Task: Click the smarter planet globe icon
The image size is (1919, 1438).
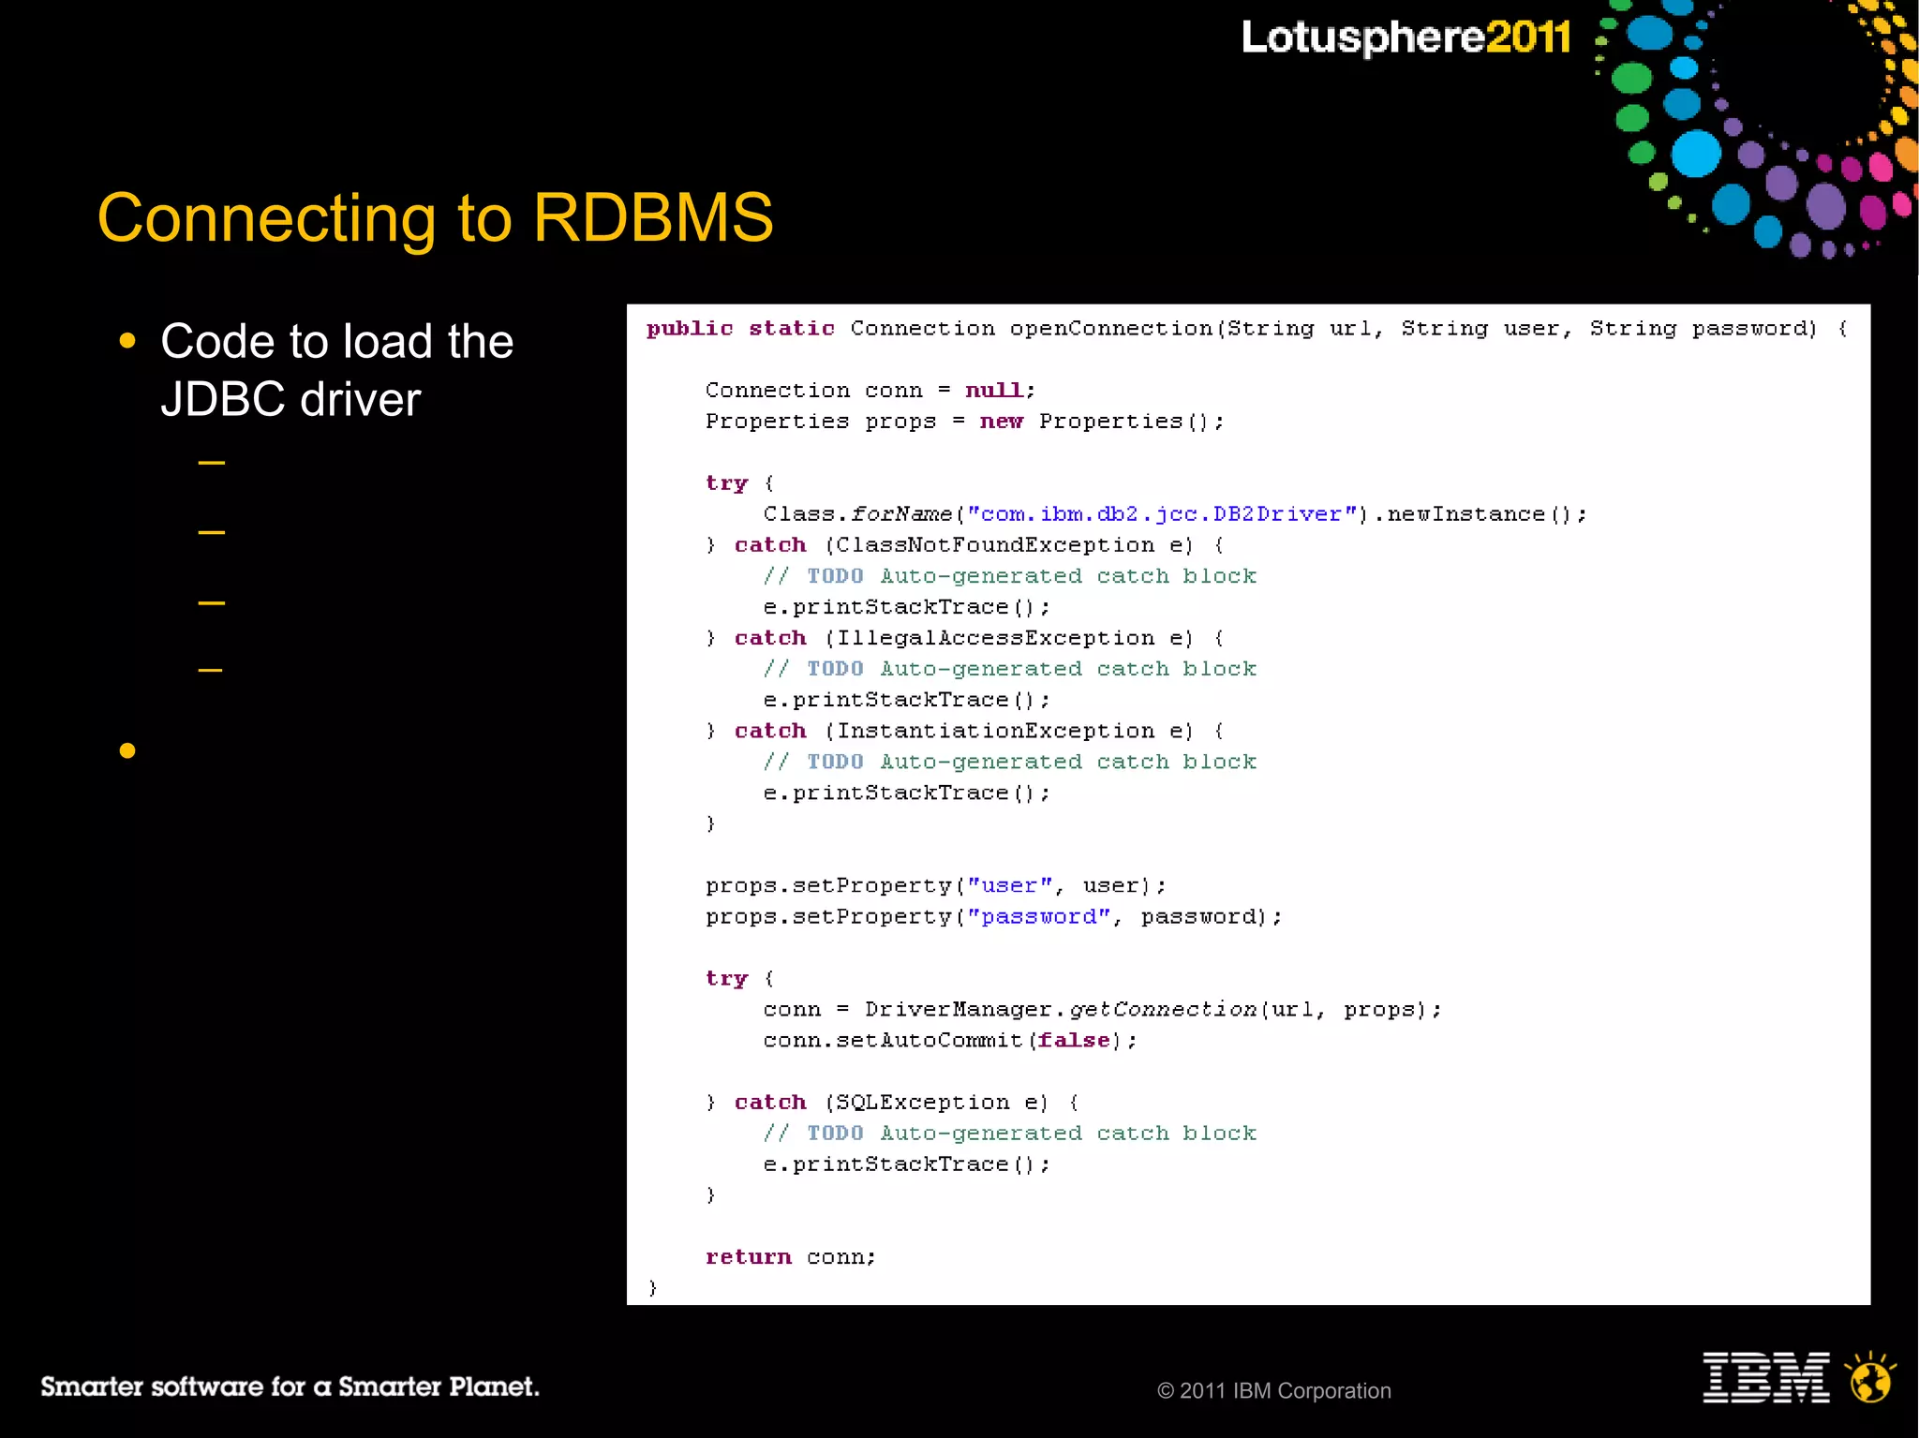Action: pos(1870,1377)
